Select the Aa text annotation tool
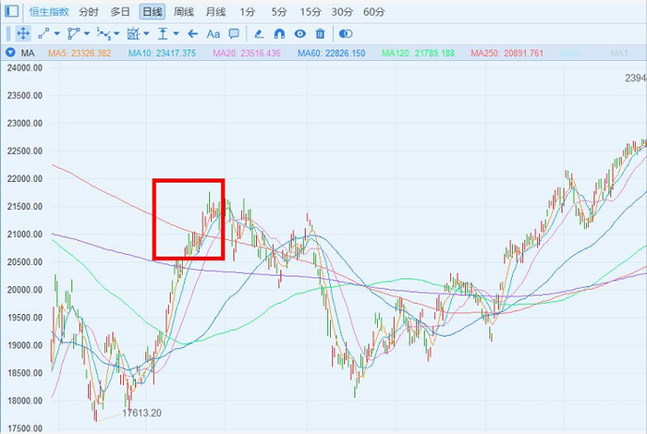 (x=214, y=34)
